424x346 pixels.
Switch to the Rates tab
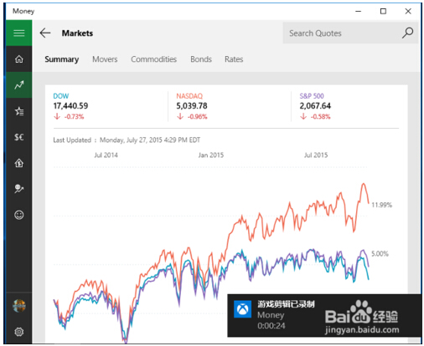tap(234, 59)
